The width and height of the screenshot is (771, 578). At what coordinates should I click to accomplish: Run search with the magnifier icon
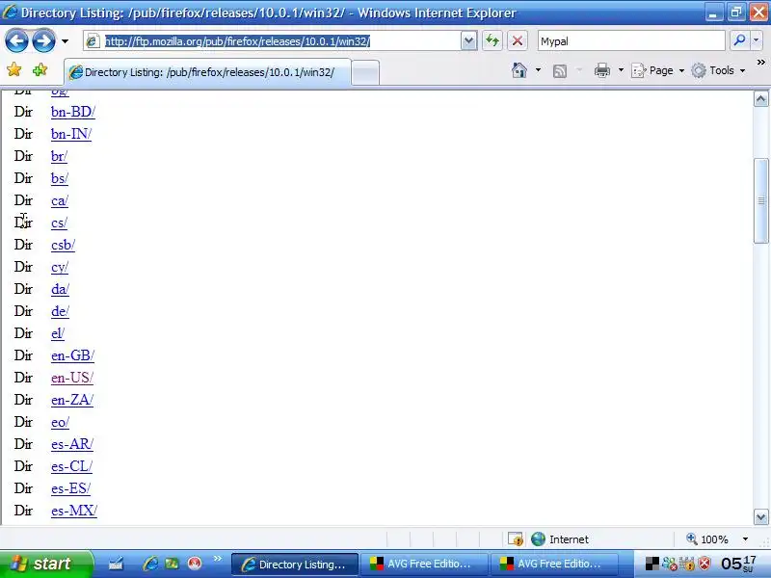click(x=739, y=40)
